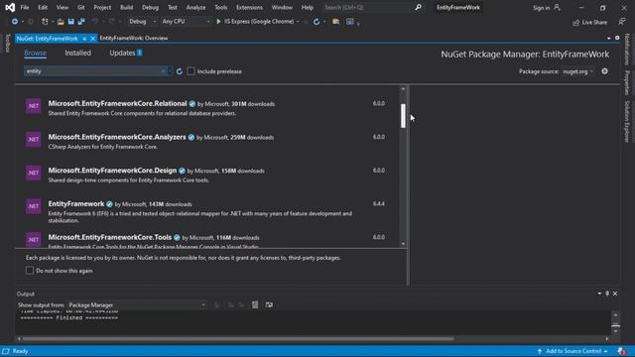Open the Toolbox side tab
The height and width of the screenshot is (357, 635).
coord(7,44)
